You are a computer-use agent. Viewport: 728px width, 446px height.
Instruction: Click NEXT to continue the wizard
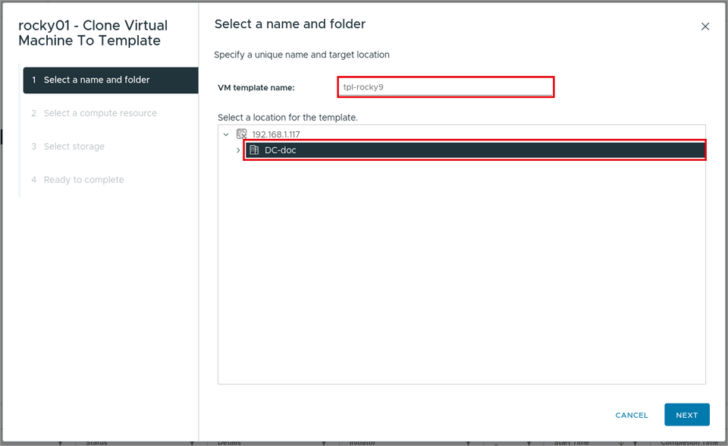point(687,415)
